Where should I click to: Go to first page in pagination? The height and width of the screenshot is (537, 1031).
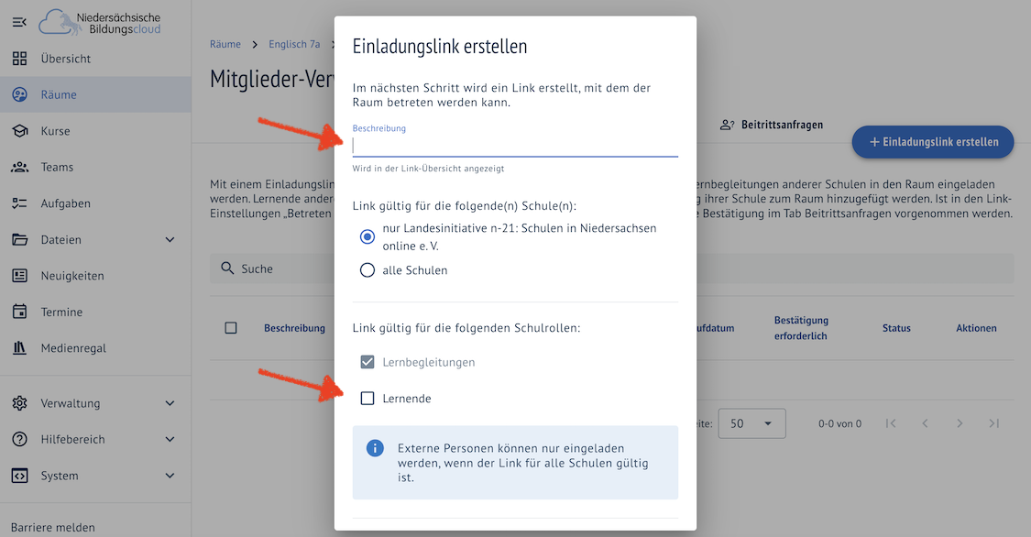tap(891, 423)
